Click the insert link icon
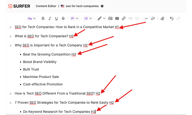Viewport: 192px width, 115px height. 124,18
